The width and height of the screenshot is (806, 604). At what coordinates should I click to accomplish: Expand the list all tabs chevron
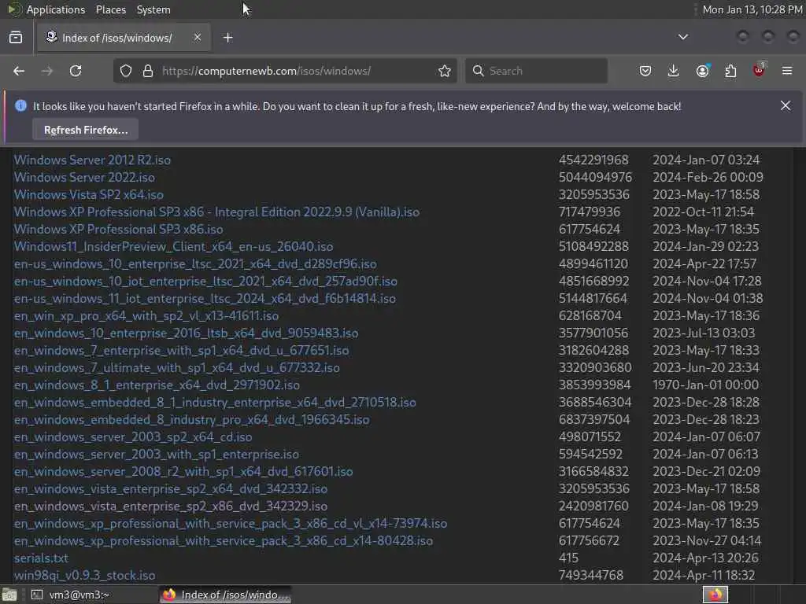(683, 37)
